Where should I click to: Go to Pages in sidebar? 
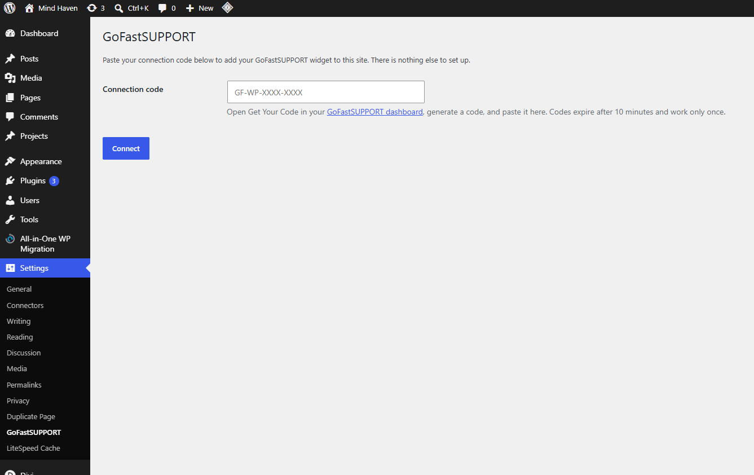(x=45, y=98)
